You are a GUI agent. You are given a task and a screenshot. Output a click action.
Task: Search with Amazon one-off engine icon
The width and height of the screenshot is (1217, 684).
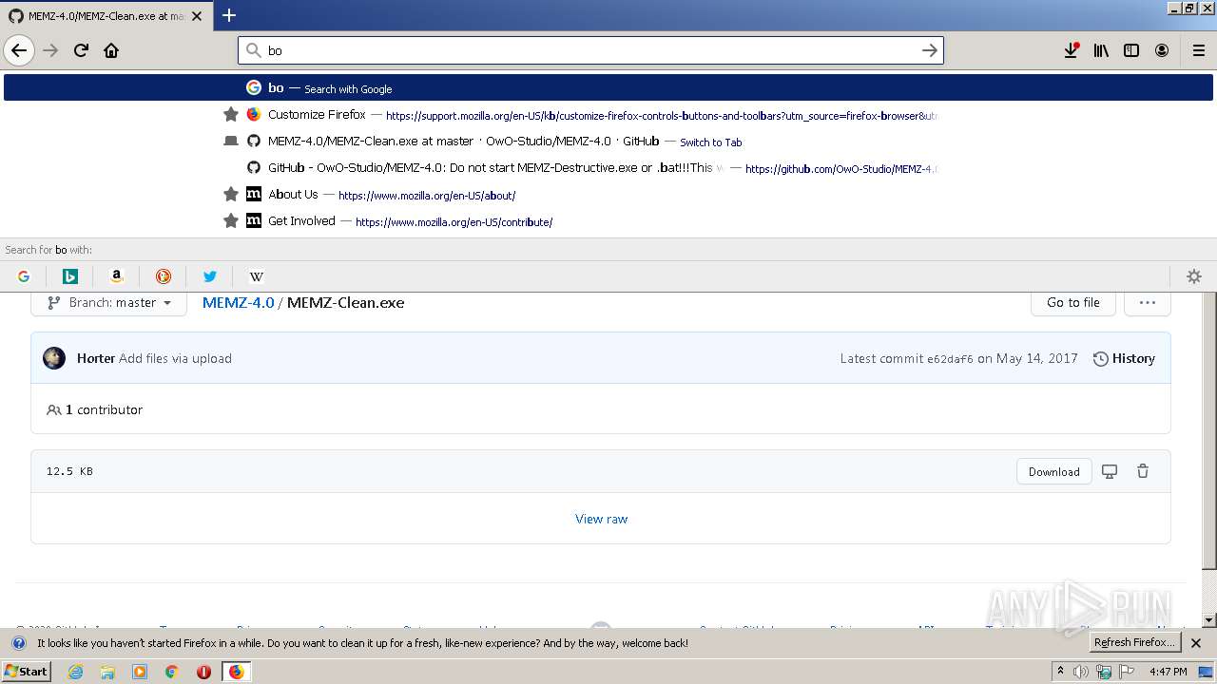[x=117, y=276]
